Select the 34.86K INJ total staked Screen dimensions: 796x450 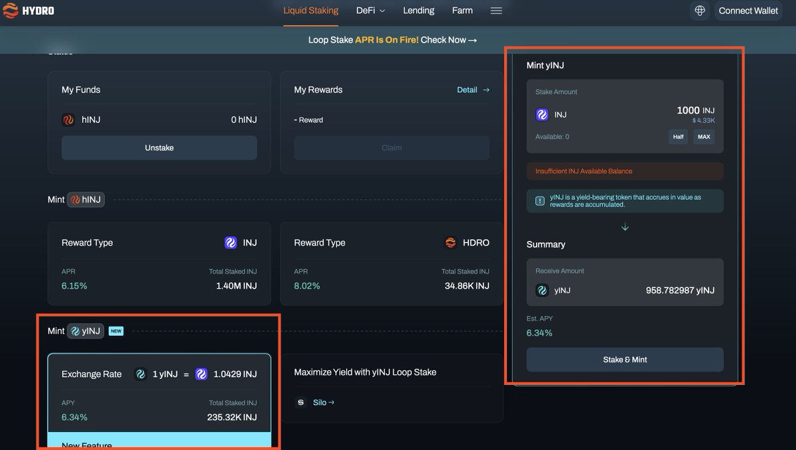click(467, 286)
